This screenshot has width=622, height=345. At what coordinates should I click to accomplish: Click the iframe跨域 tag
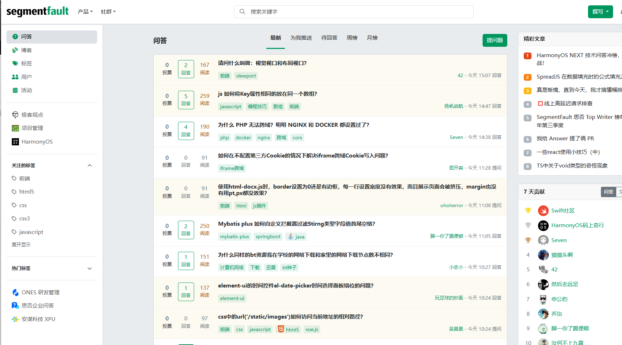(232, 168)
